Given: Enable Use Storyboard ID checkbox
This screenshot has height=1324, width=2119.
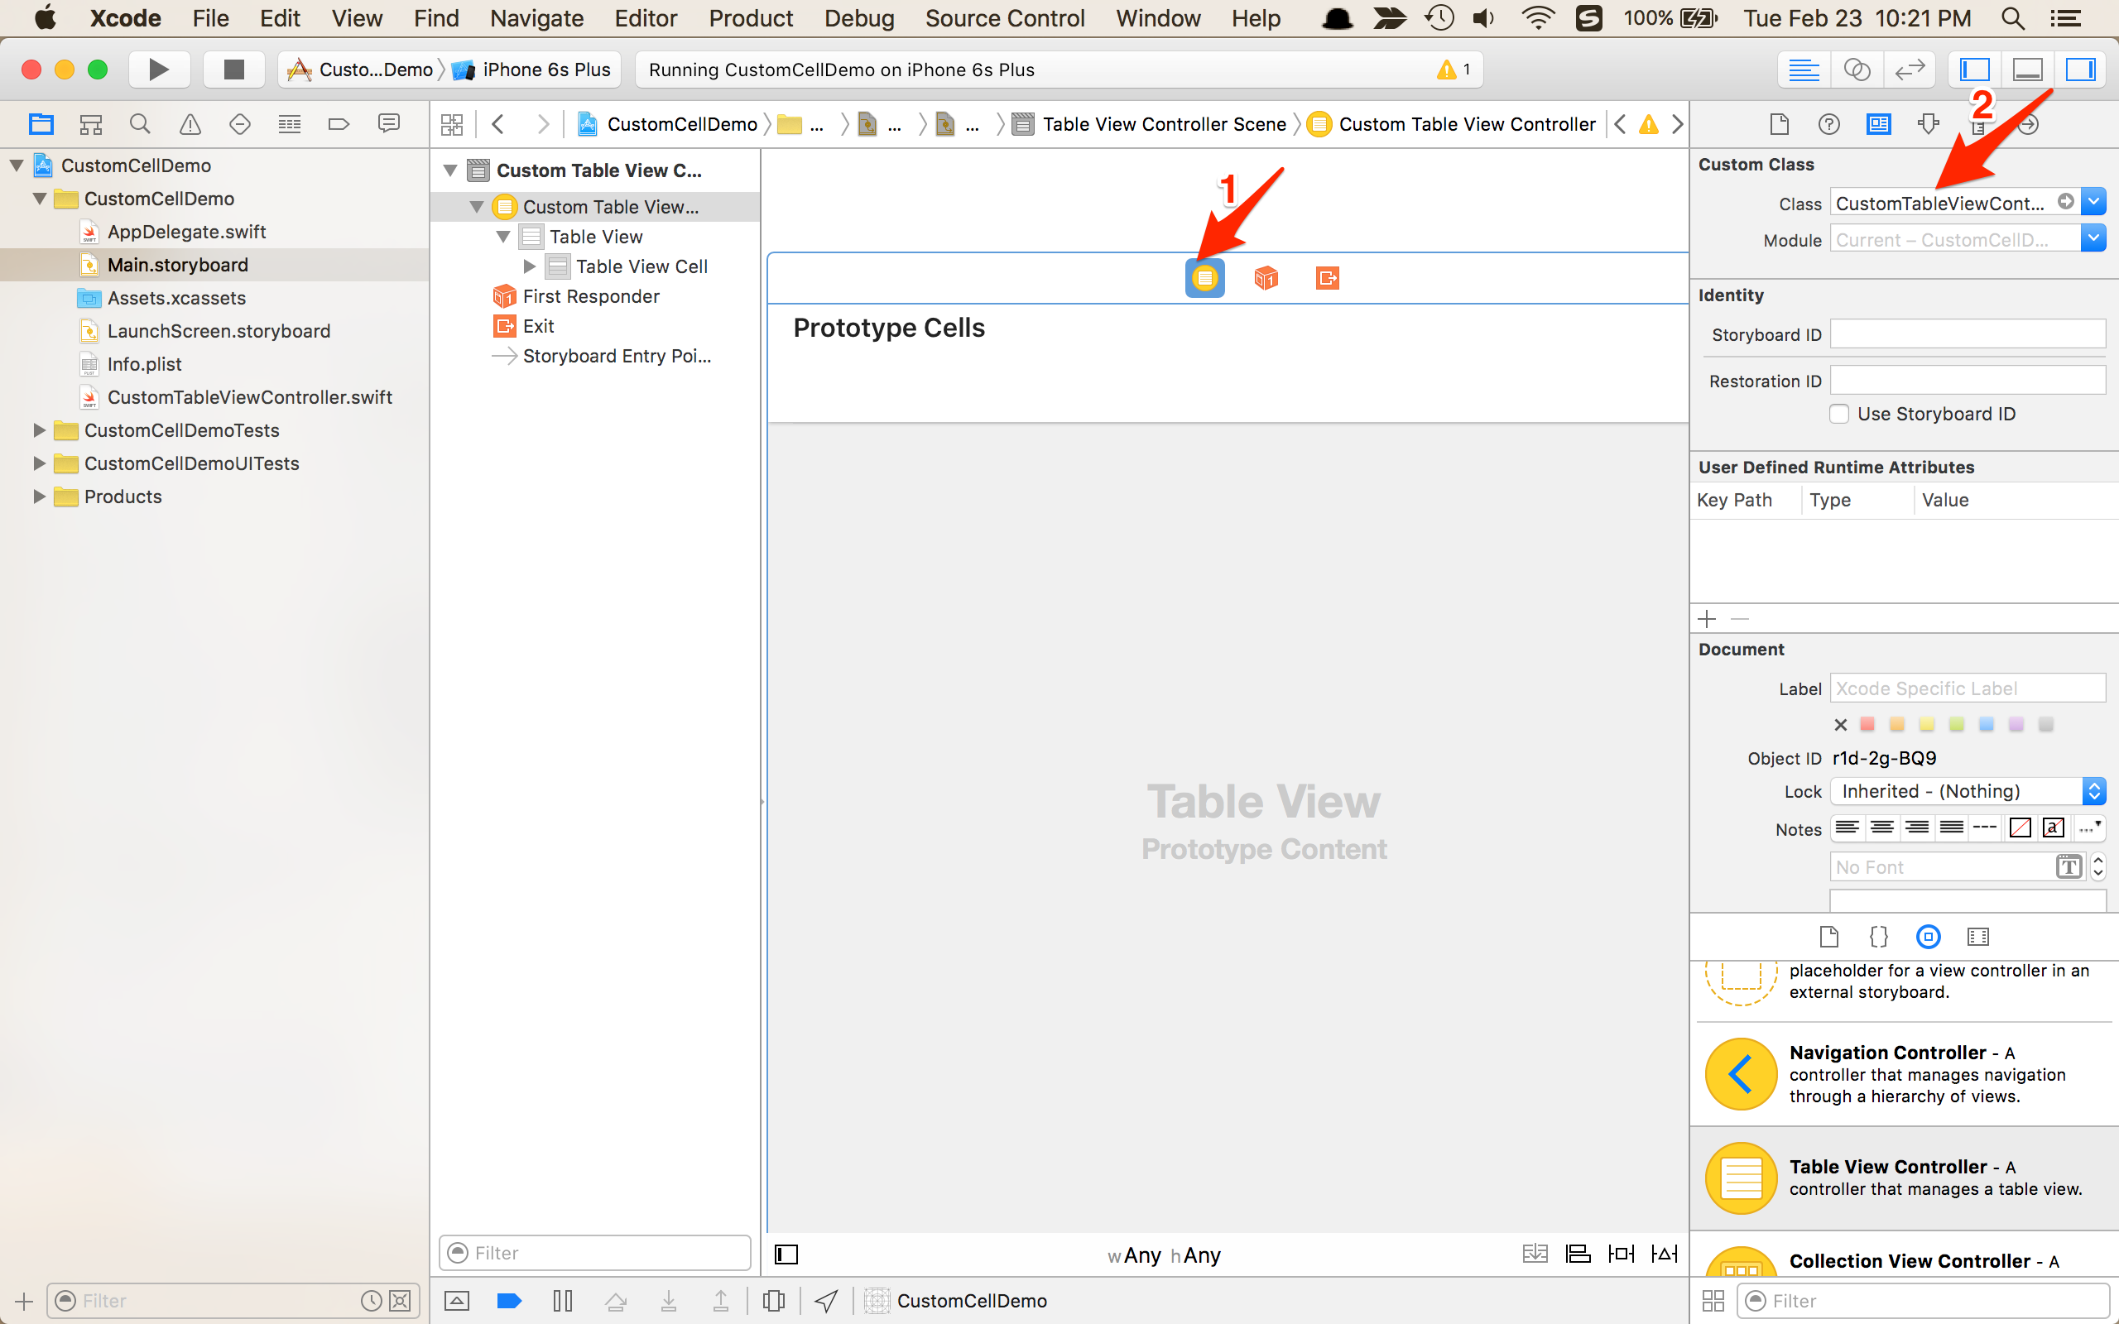Looking at the screenshot, I should [x=1840, y=415].
